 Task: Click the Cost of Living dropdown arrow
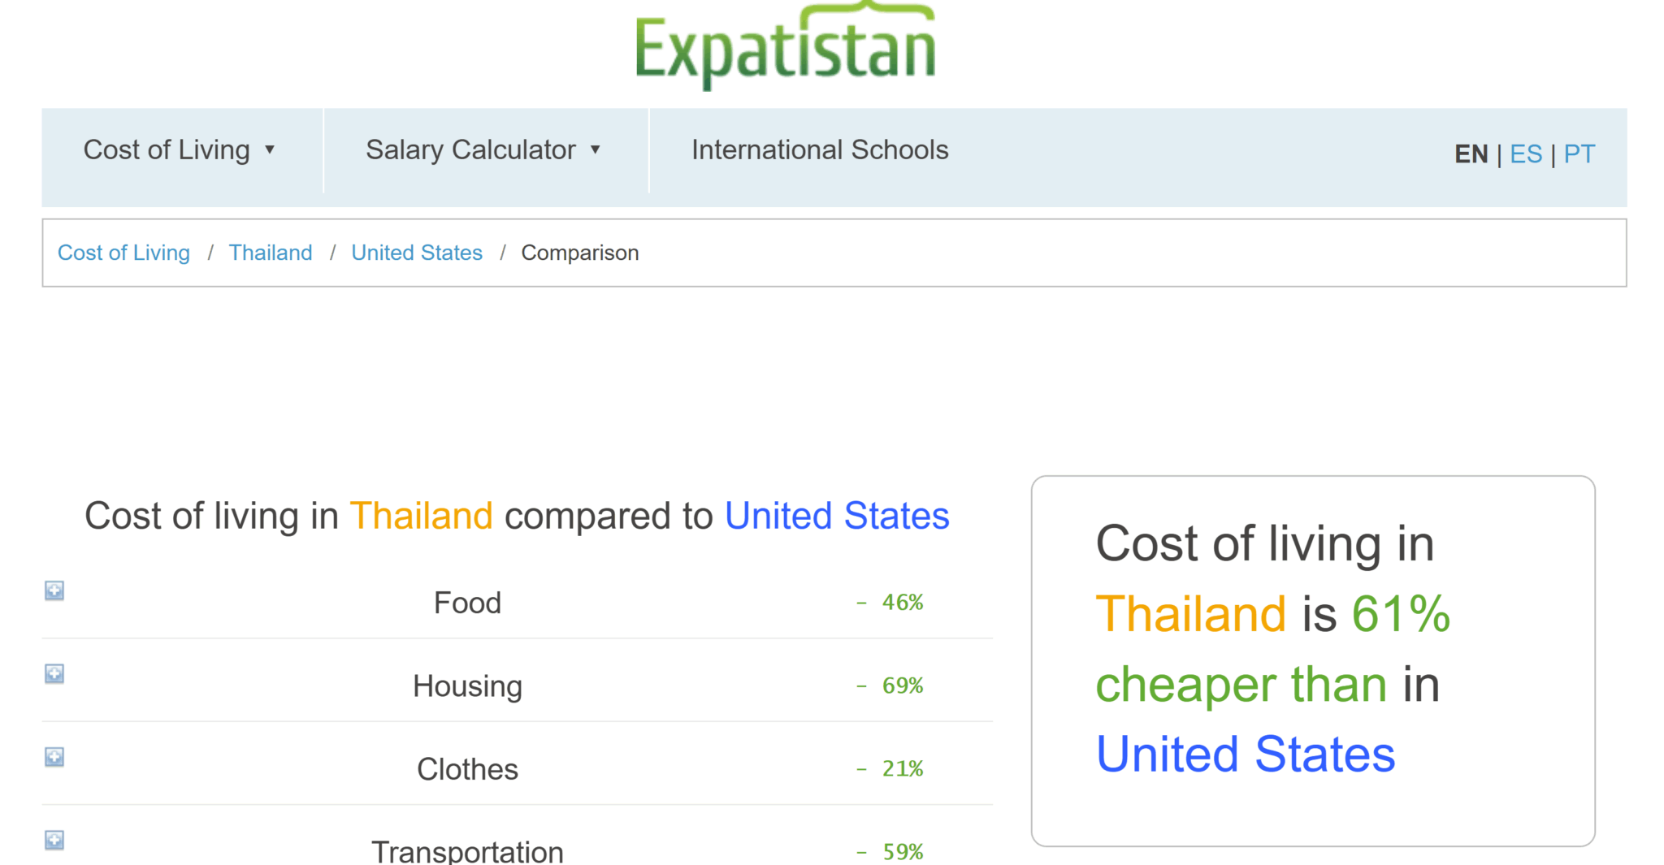271,150
